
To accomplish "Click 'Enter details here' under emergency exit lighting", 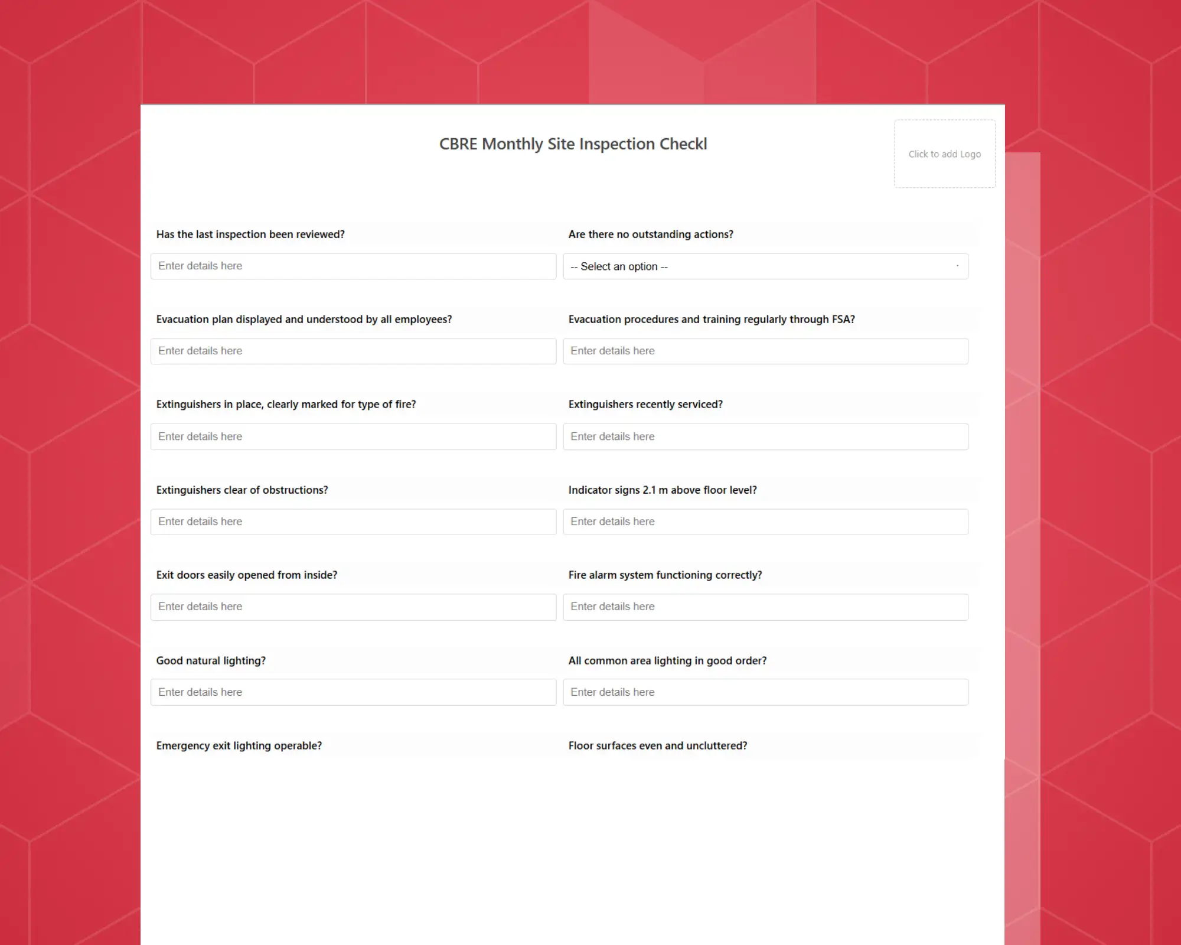I will point(352,776).
